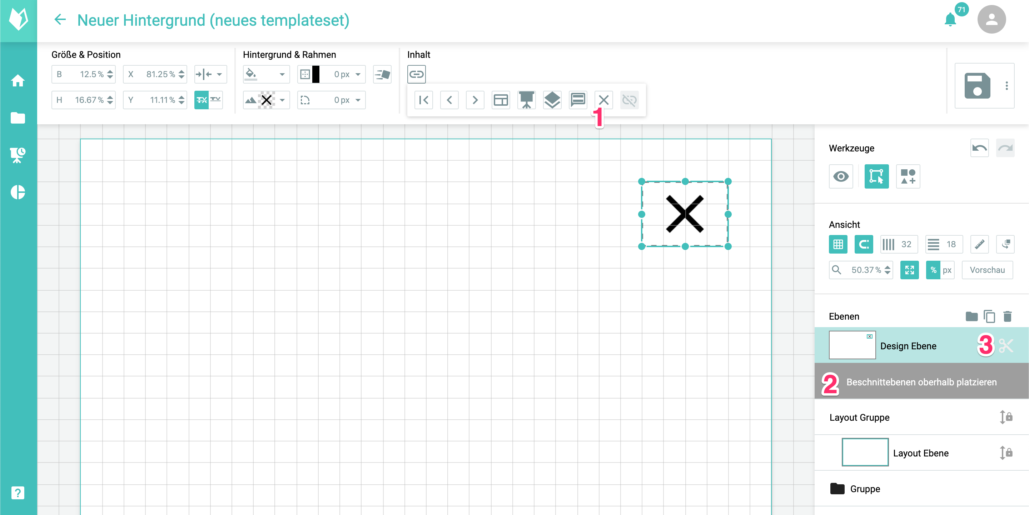Viewport: 1029px width, 515px height.
Task: Click the rotate guides icon in Ansicht
Action: pyautogui.click(x=1005, y=244)
